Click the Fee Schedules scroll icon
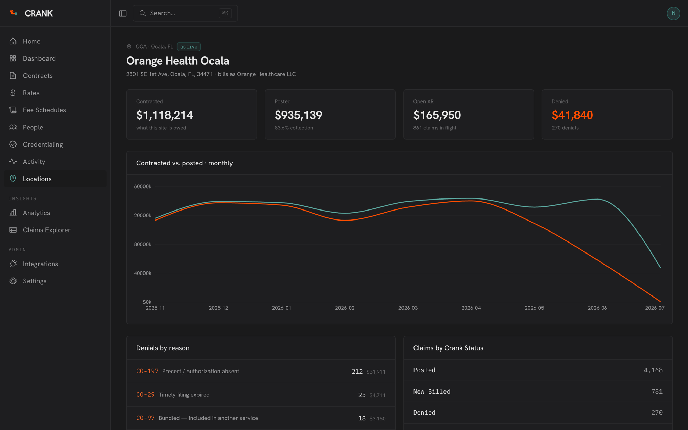688x430 pixels. pos(13,110)
